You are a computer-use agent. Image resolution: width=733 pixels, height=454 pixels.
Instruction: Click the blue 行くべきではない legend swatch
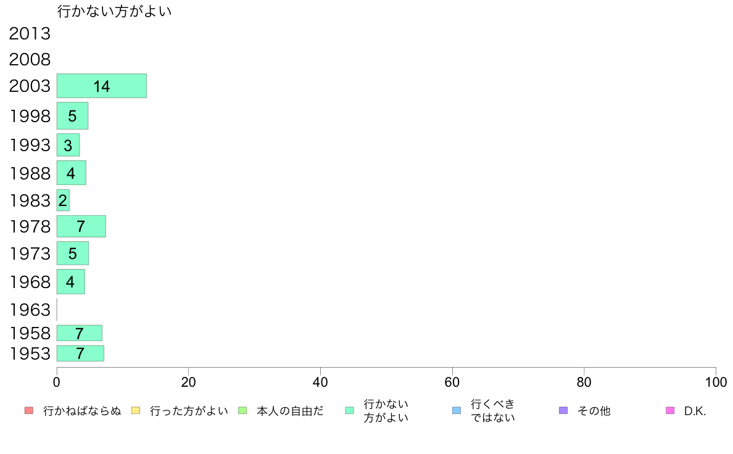click(457, 411)
